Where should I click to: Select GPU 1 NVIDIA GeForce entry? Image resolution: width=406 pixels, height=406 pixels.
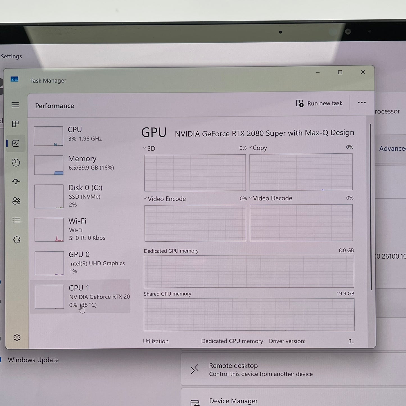[x=80, y=296]
